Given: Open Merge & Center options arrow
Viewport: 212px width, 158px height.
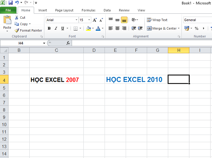Looking at the screenshot, I should 179,28.
